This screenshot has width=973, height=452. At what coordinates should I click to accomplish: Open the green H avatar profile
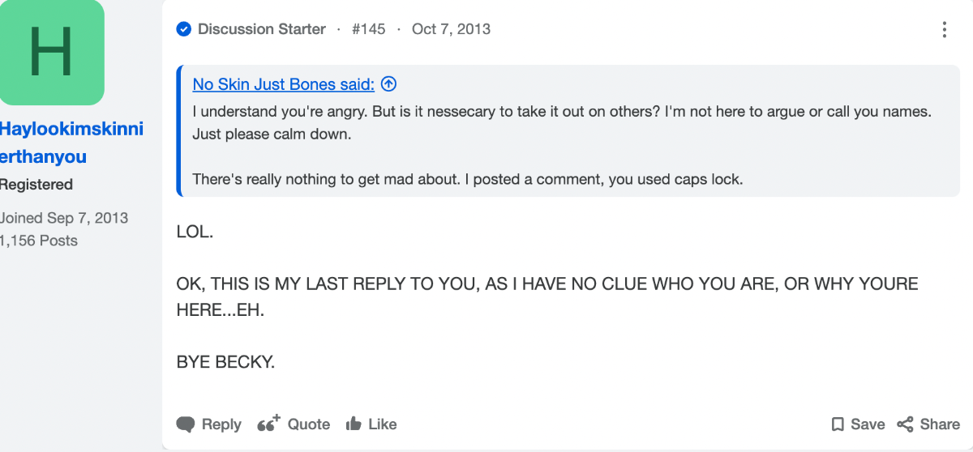(x=51, y=52)
